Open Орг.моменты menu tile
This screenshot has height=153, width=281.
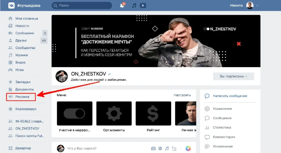tap(114, 117)
